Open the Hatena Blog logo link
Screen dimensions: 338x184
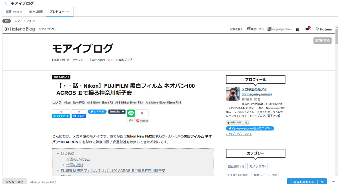click(x=20, y=29)
